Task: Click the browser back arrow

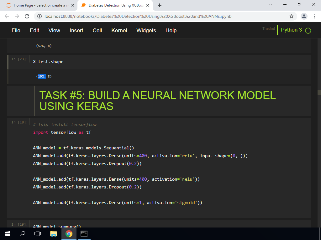Action: click(x=7, y=16)
